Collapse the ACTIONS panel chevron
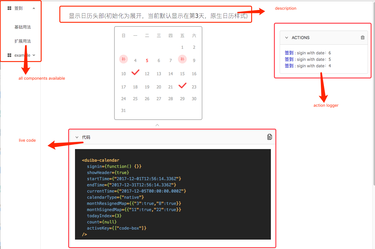Screen dimensions: 375x249 click(x=286, y=38)
